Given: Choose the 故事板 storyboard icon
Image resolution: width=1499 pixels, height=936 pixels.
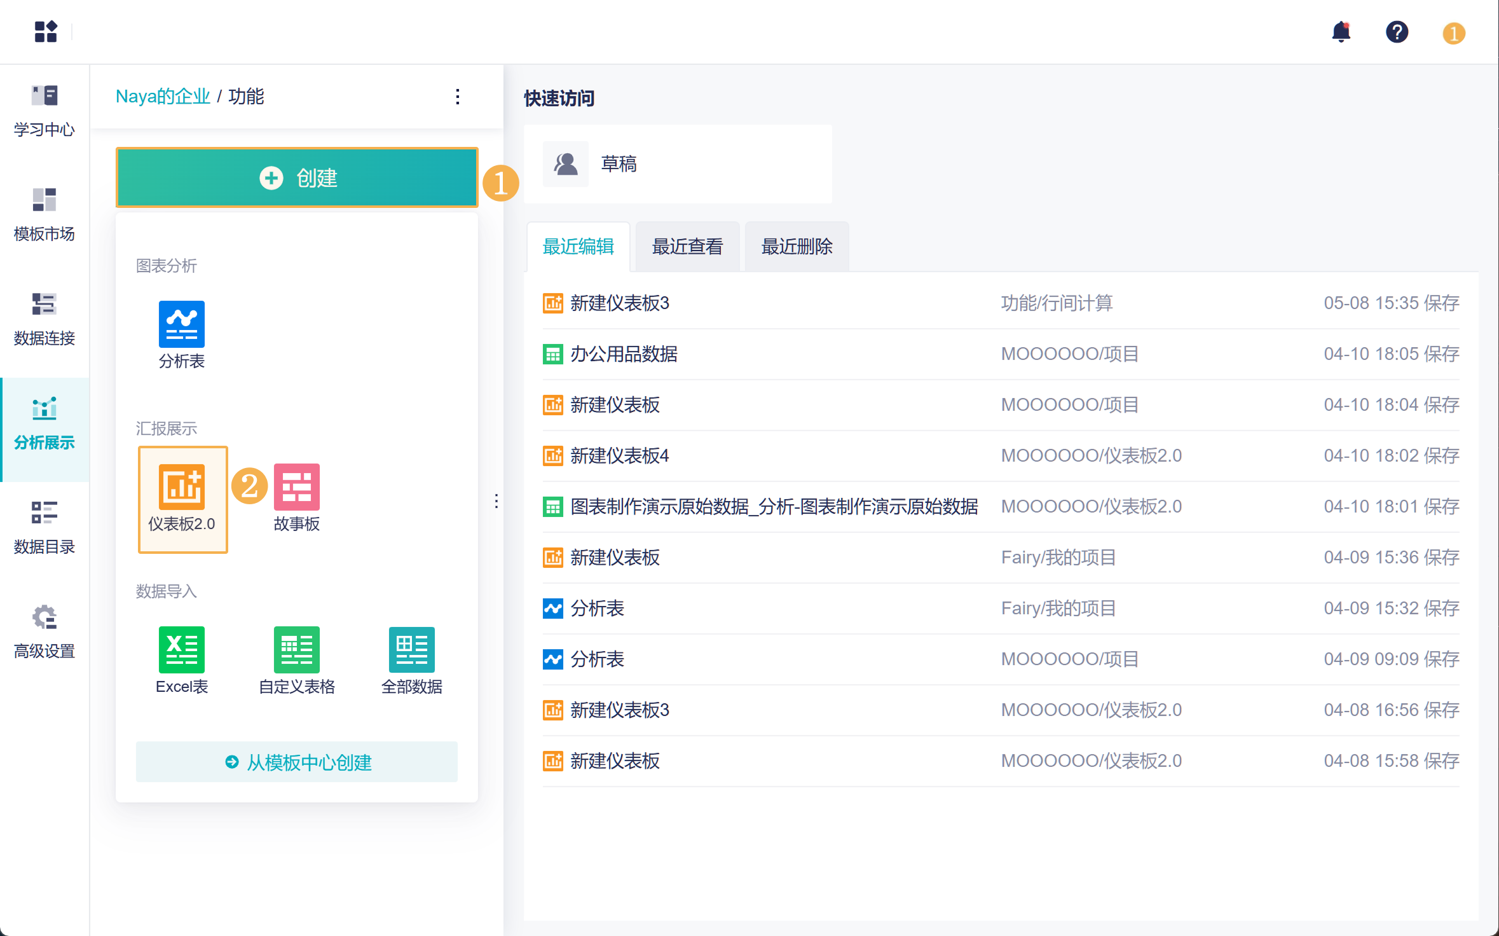Looking at the screenshot, I should [x=296, y=488].
